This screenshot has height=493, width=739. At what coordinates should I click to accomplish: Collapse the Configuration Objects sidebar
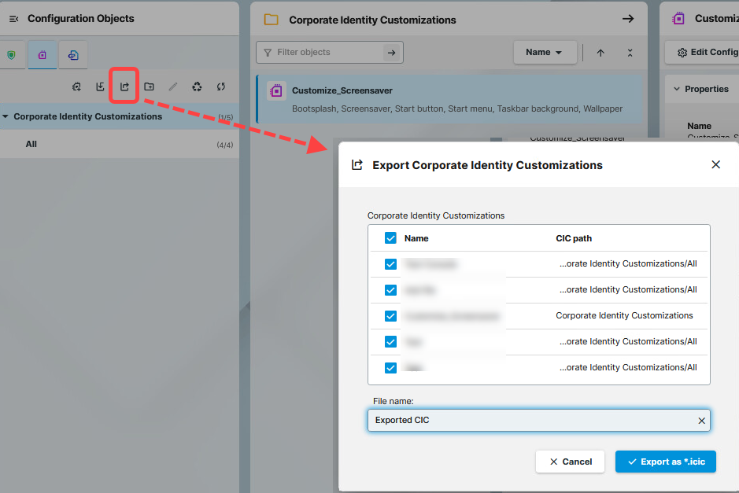pyautogui.click(x=13, y=19)
